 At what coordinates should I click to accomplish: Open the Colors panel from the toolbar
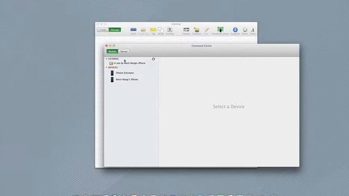(x=245, y=30)
